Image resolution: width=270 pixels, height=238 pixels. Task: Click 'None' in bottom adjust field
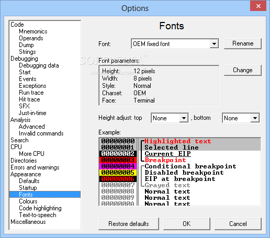coord(231,118)
